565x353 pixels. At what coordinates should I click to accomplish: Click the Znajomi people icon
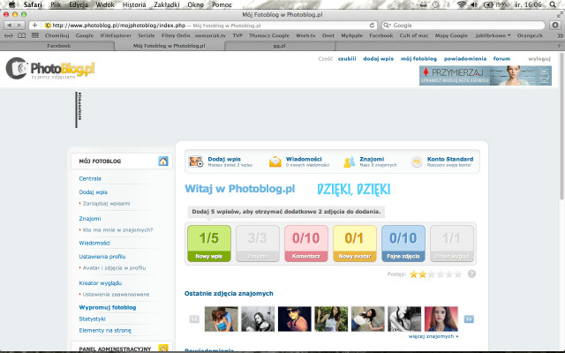click(x=349, y=162)
